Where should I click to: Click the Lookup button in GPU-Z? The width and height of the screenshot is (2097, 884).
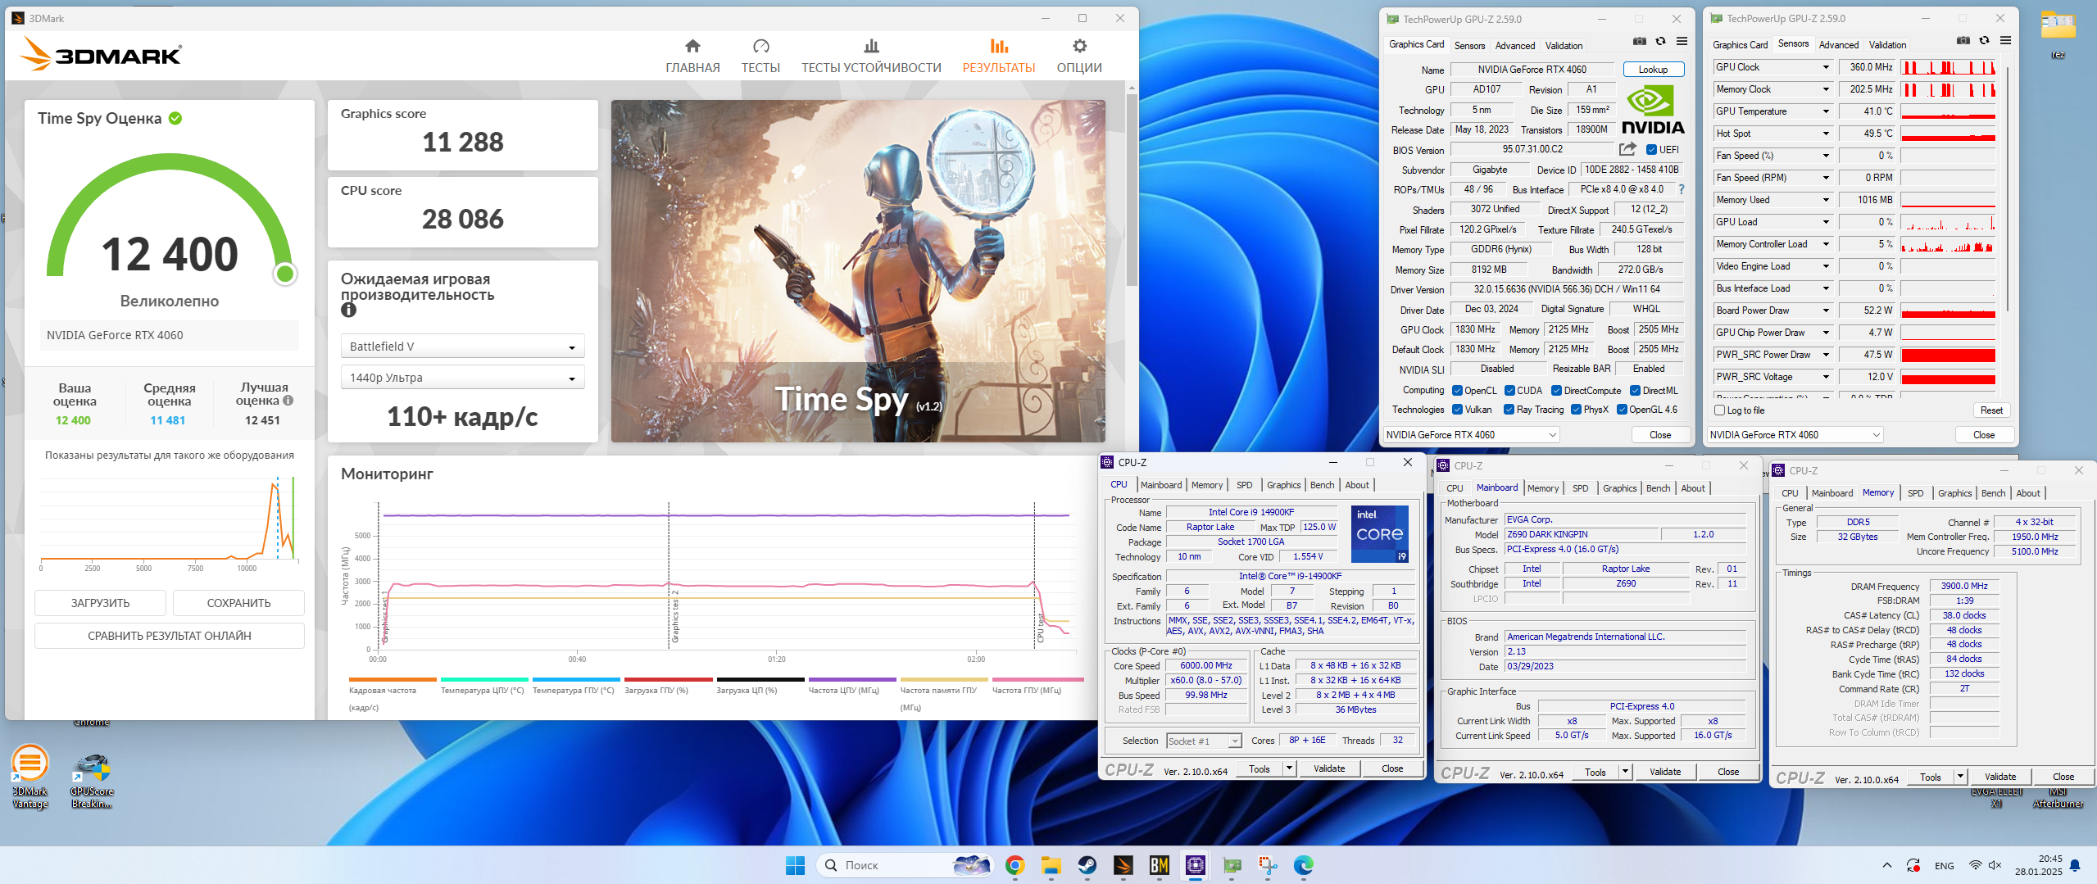[1653, 70]
